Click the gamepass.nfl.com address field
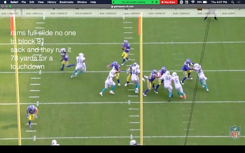Screen dimensions: 245x153 point(122,6)
